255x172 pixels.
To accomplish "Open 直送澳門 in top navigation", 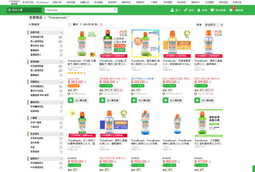I will point(112,2).
